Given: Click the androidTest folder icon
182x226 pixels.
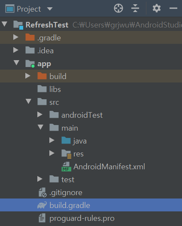Looking at the screenshot, I should [x=54, y=114].
